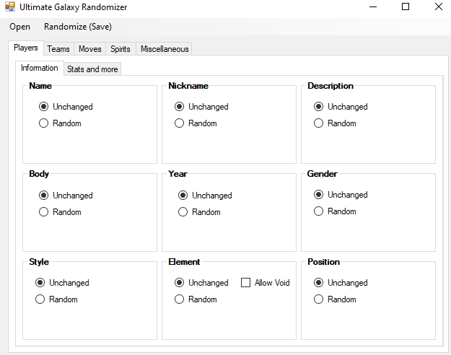Set Description to Random
451x355 pixels.
click(x=319, y=123)
